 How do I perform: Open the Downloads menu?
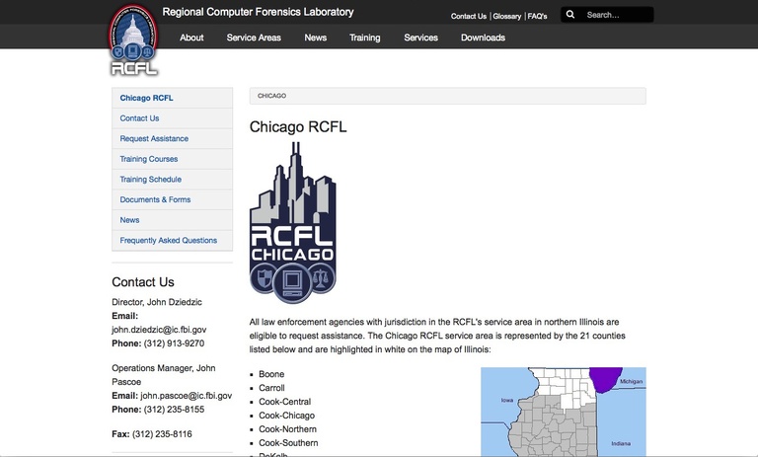tap(483, 38)
